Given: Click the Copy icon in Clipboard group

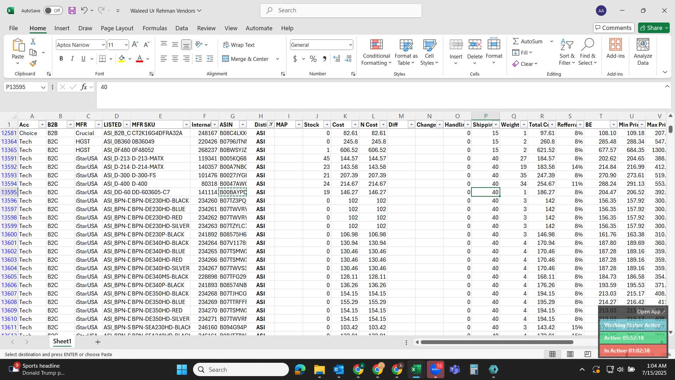Looking at the screenshot, I should pyautogui.click(x=33, y=53).
